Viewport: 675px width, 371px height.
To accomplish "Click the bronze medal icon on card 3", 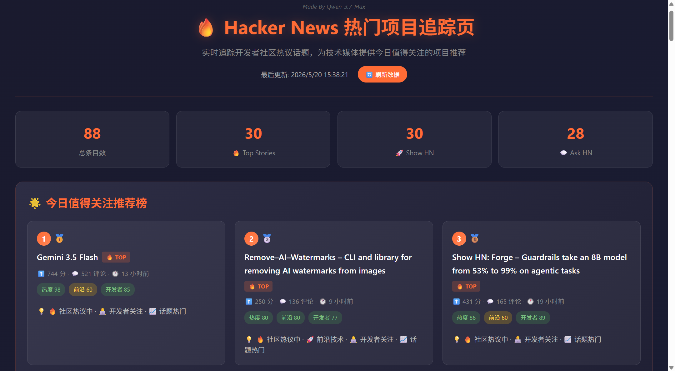I will pos(475,239).
